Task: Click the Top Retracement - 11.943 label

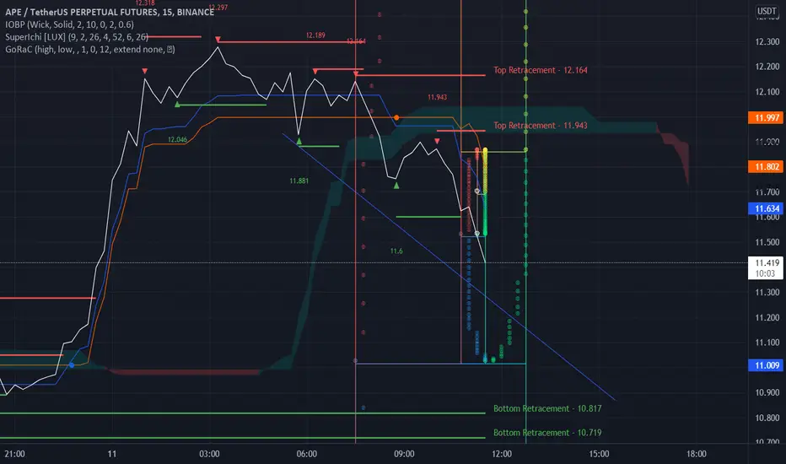Action: pyautogui.click(x=540, y=126)
